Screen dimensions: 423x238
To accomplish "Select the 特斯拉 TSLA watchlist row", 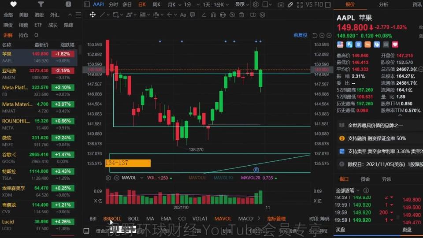I will [x=39, y=175].
